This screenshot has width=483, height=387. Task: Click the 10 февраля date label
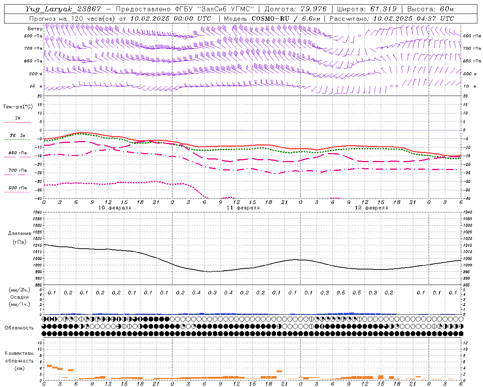point(115,208)
